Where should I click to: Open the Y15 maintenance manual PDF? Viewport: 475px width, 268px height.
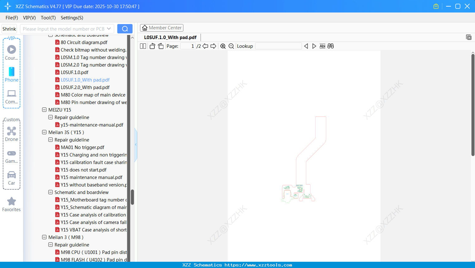[x=90, y=177]
